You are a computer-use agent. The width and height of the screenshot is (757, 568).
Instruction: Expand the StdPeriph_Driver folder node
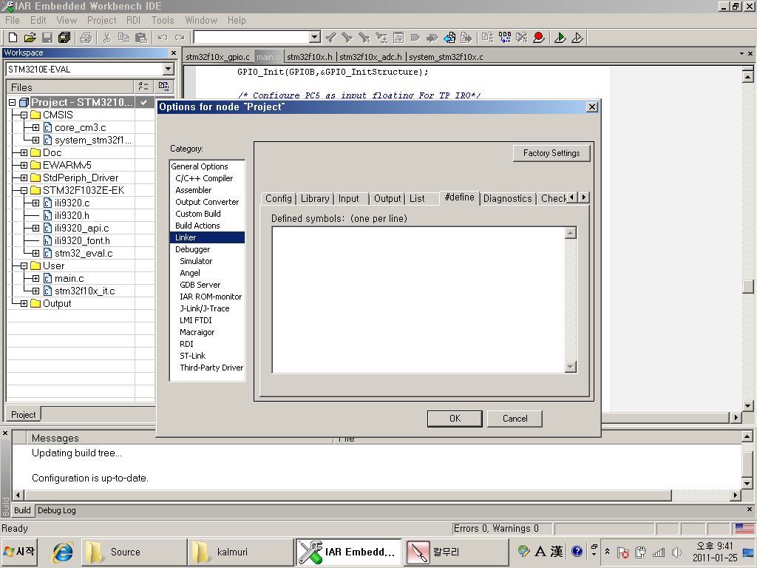point(24,177)
